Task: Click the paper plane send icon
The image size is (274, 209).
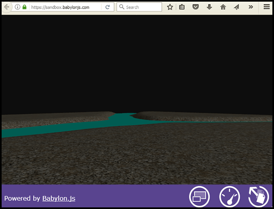Action: coord(236,7)
